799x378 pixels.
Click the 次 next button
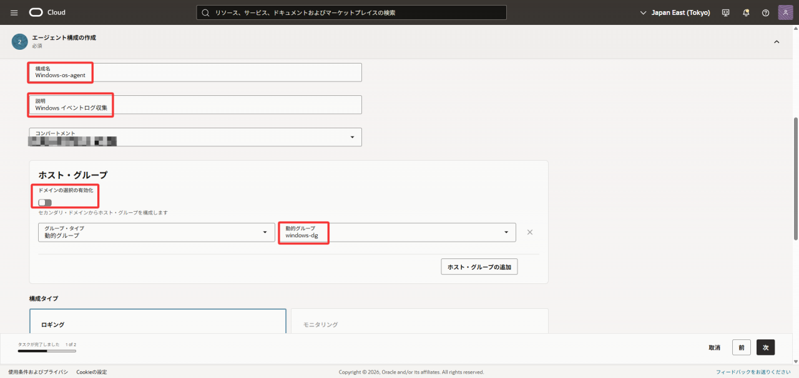[x=765, y=347]
